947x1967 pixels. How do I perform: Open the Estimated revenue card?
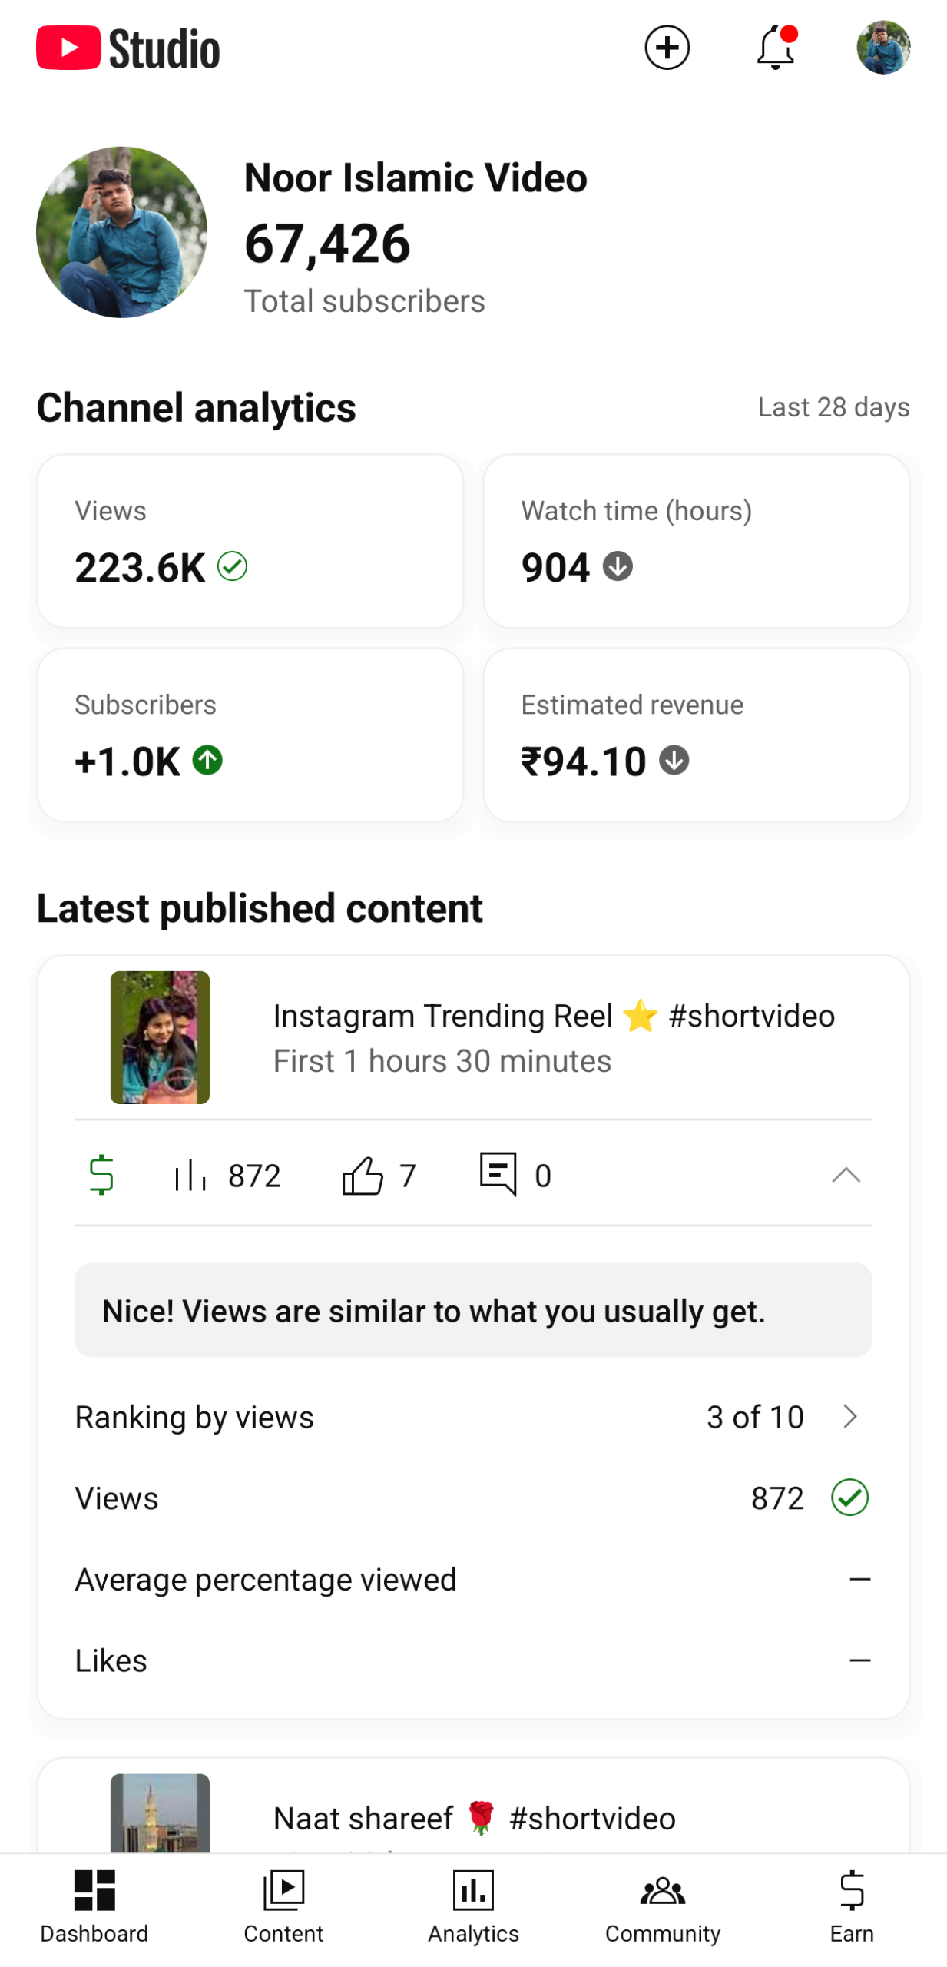coord(696,735)
